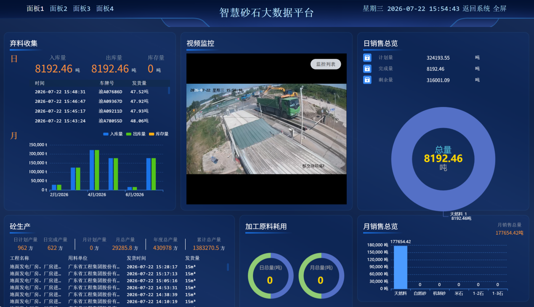Click the 工程名称 column header

click(x=19, y=258)
